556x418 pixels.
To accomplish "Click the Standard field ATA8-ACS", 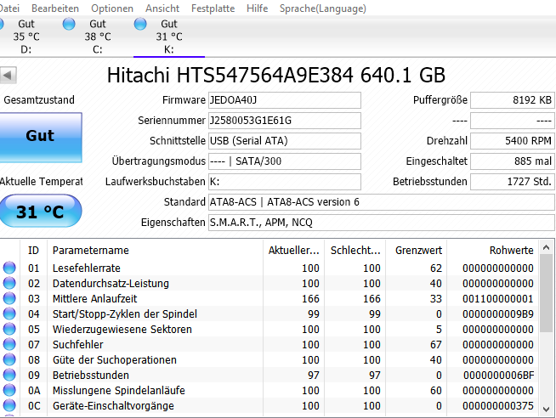I will click(381, 202).
